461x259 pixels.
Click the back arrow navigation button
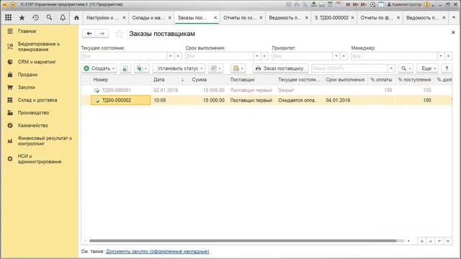pos(89,34)
